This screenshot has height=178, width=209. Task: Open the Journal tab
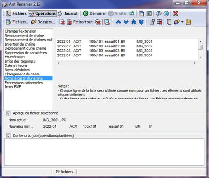click(68, 14)
